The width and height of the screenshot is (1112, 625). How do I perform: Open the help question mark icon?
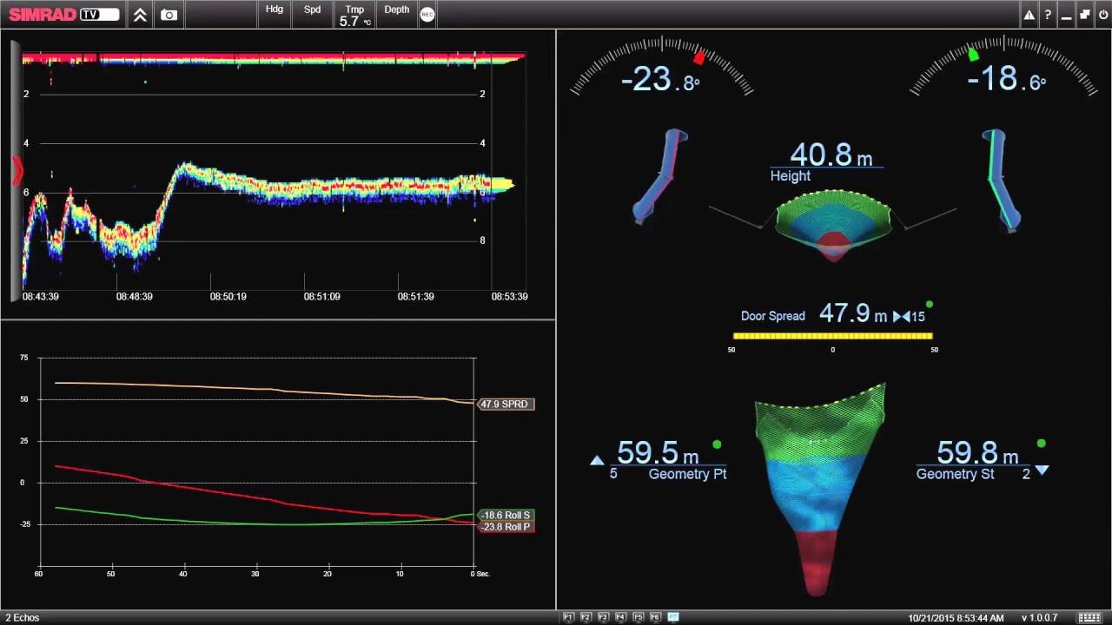pyautogui.click(x=1048, y=14)
